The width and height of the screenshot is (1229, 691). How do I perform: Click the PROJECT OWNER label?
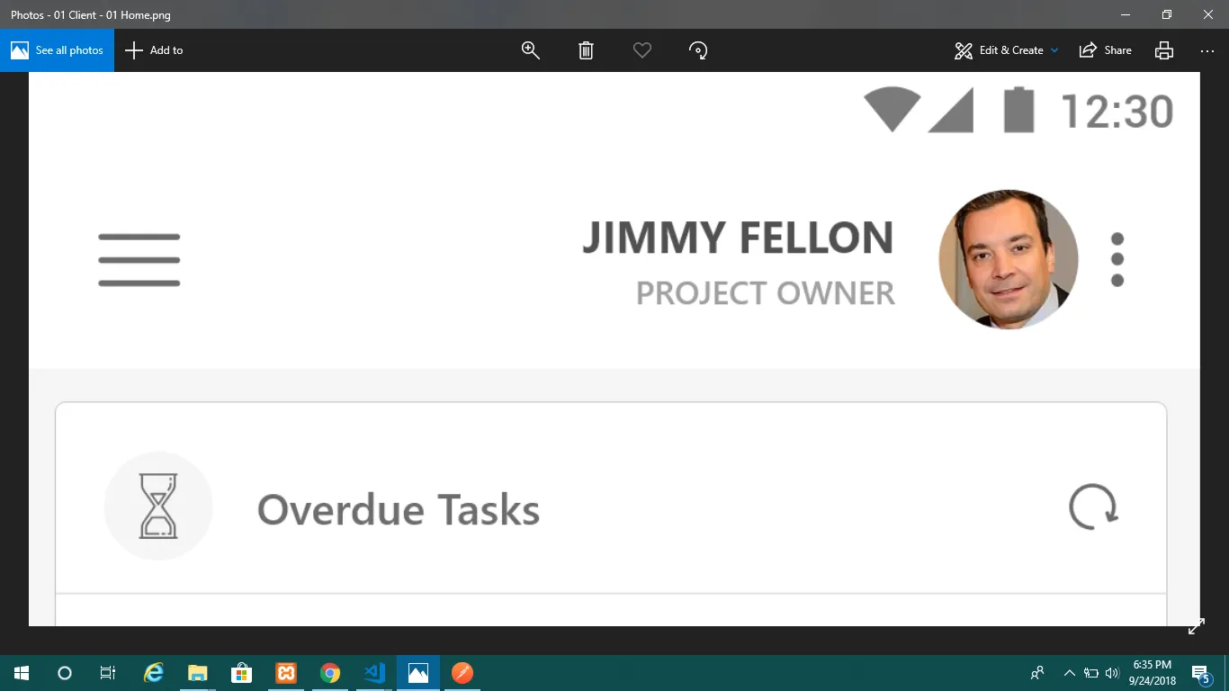click(766, 293)
